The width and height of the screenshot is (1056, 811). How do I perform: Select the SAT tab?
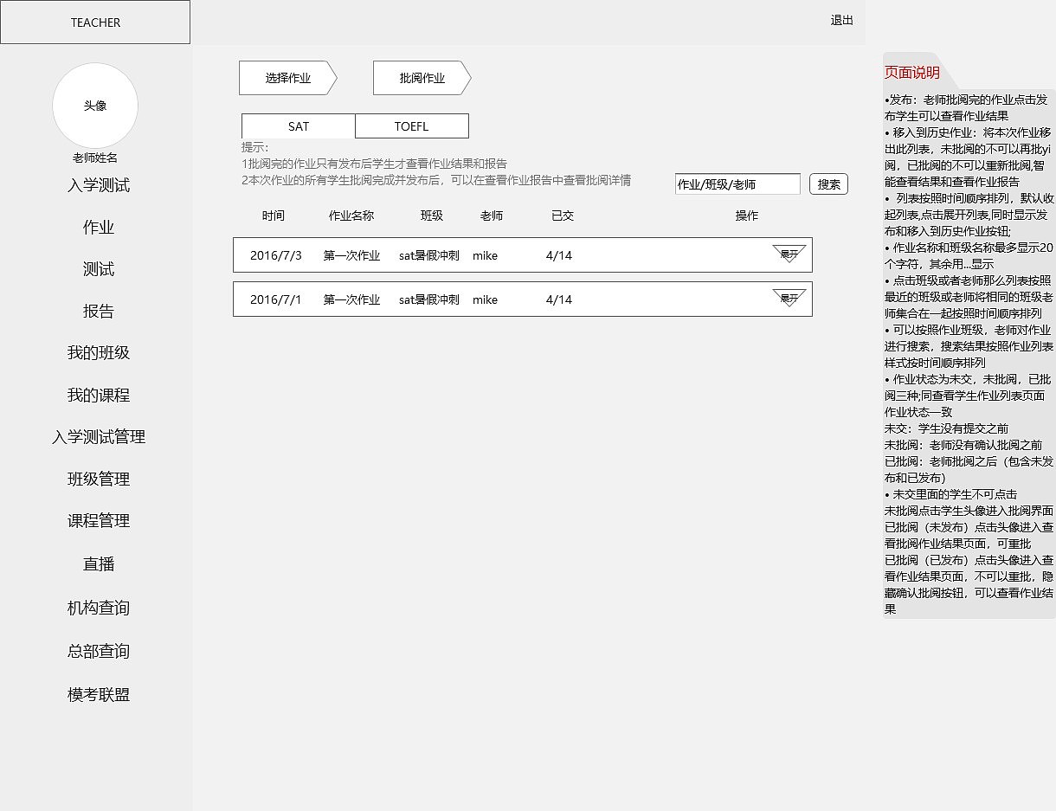(298, 126)
